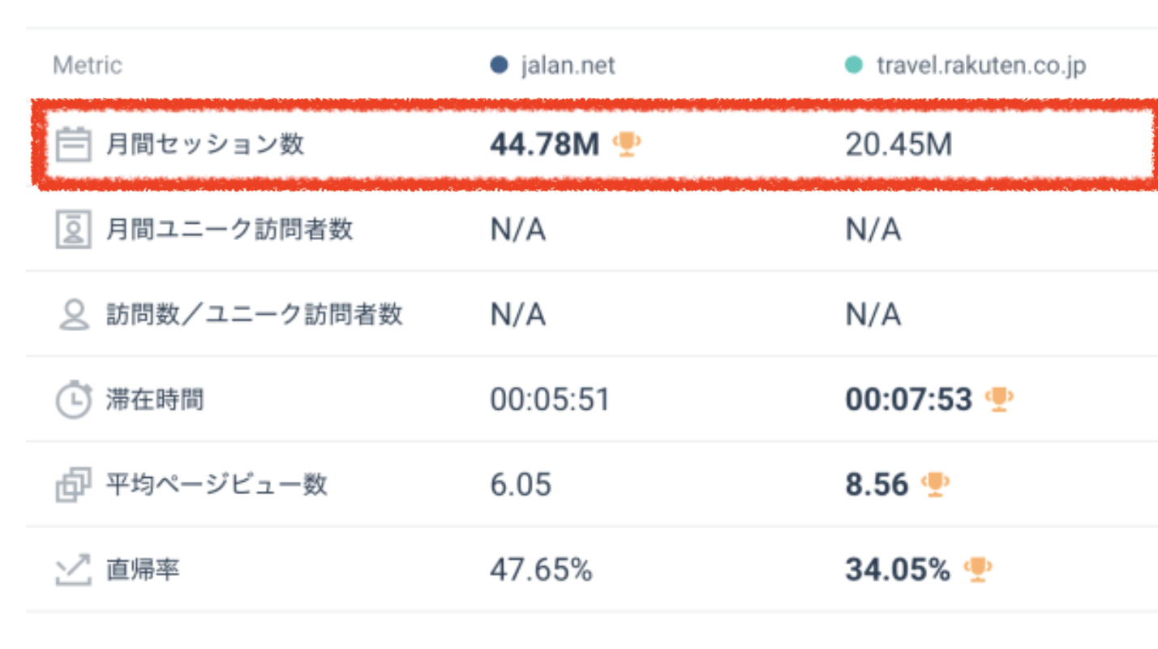Click the stopwatch icon beside 滞在時間

pyautogui.click(x=73, y=400)
